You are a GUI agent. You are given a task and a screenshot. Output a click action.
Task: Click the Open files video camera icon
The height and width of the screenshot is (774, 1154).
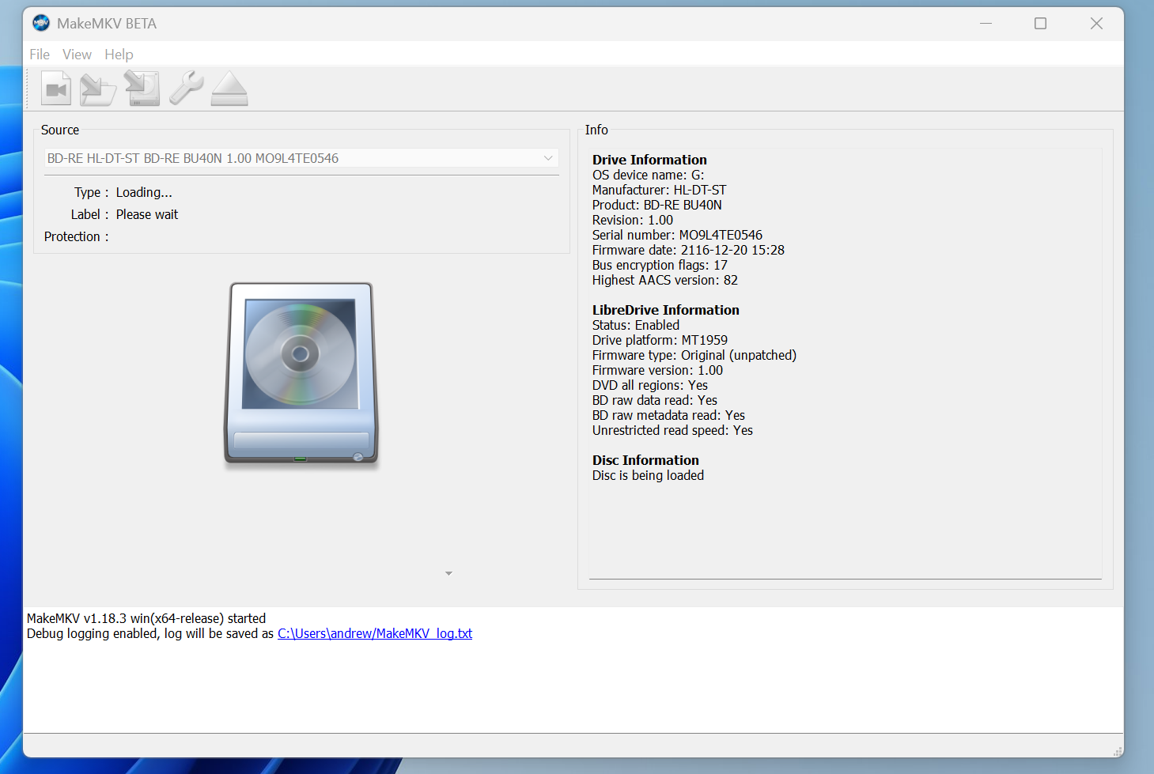point(56,89)
